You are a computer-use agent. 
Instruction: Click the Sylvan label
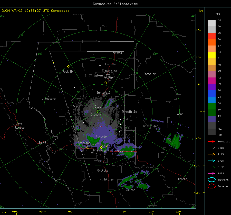point(98,75)
